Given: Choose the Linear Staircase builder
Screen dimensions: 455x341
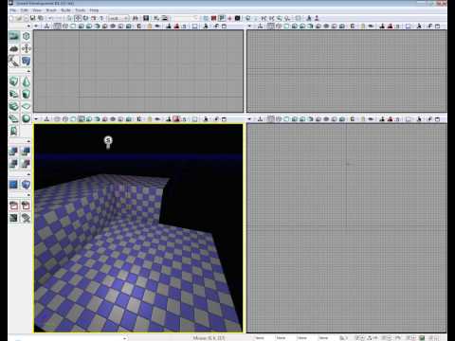Looking at the screenshot, I should (14, 106).
